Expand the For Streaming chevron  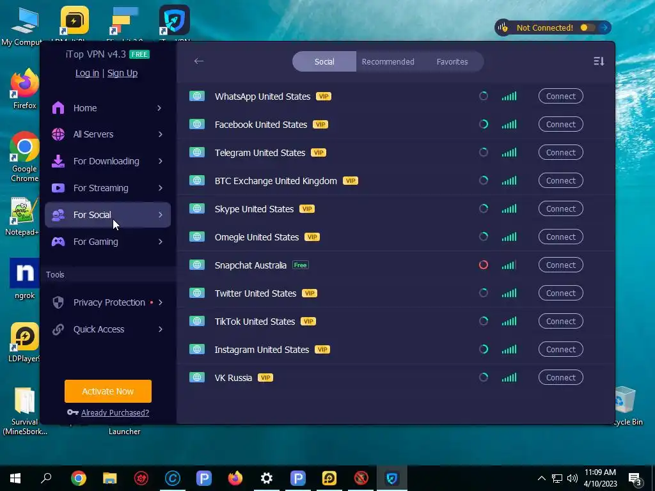[x=161, y=188]
